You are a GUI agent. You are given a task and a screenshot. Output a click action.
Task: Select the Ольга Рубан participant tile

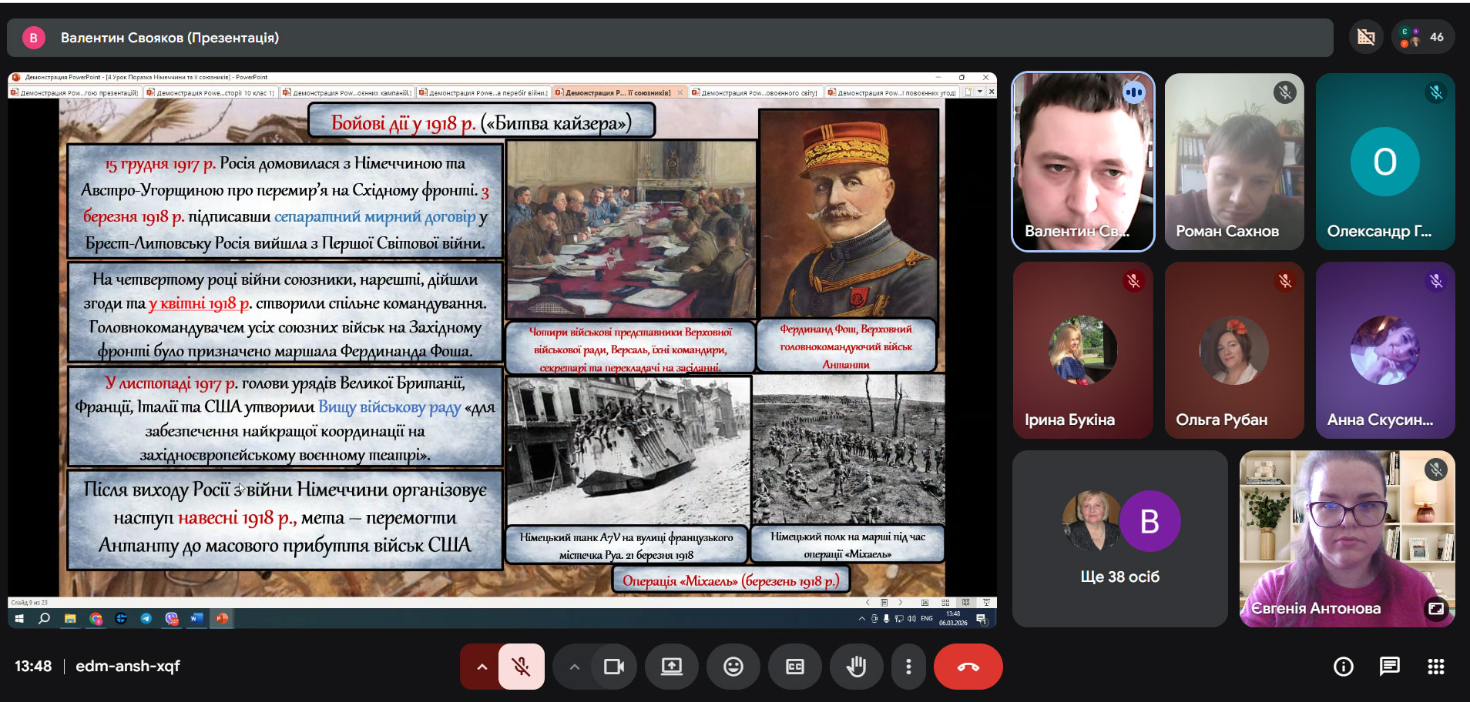point(1233,350)
